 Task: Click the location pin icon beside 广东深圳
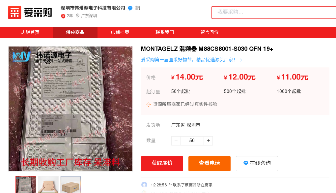pyautogui.click(x=77, y=16)
